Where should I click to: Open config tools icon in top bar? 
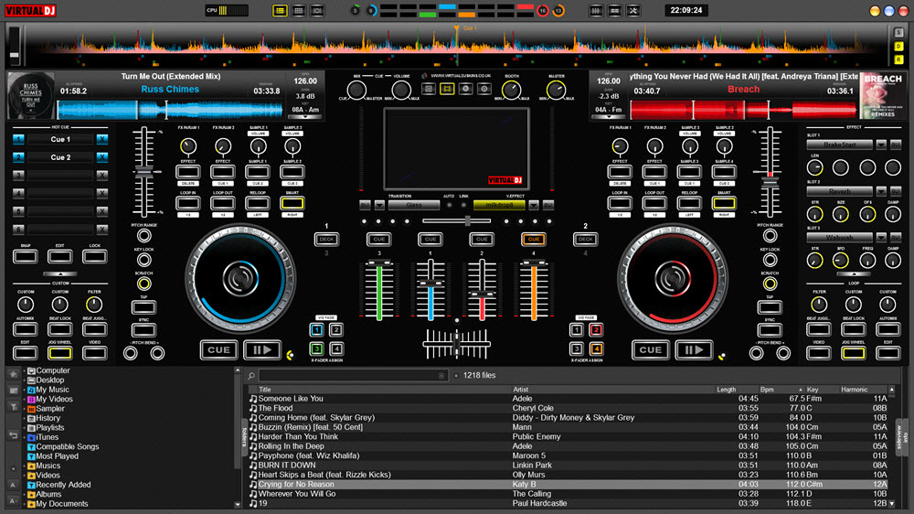[633, 10]
